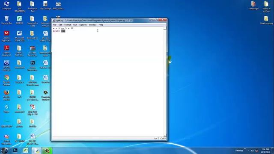Select the Periodical Test folder icon
This screenshot has width=274, height=154.
pyautogui.click(x=33, y=6)
